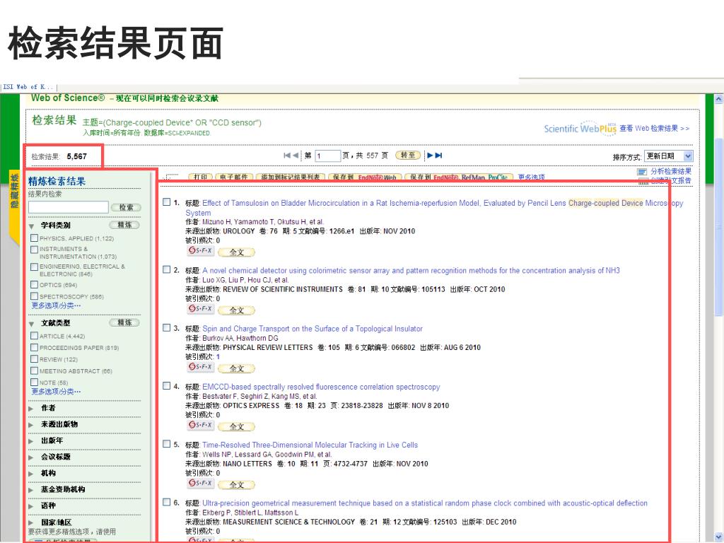Tick the checkbox for record 4
The height and width of the screenshot is (543, 724).
click(167, 386)
